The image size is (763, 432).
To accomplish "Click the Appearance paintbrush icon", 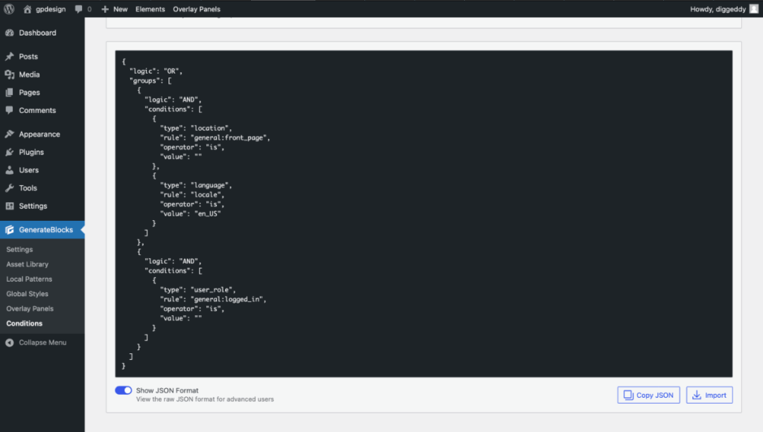I will pyautogui.click(x=9, y=134).
